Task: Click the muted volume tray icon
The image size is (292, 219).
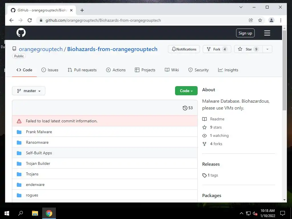Action: pyautogui.click(x=255, y=213)
